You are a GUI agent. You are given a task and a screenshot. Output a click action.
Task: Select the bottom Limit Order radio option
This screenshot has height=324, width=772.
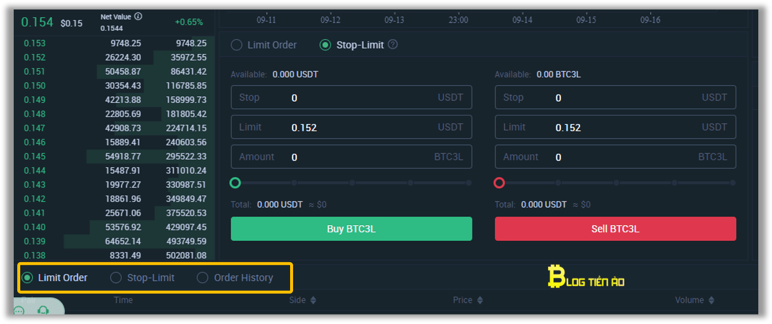27,278
